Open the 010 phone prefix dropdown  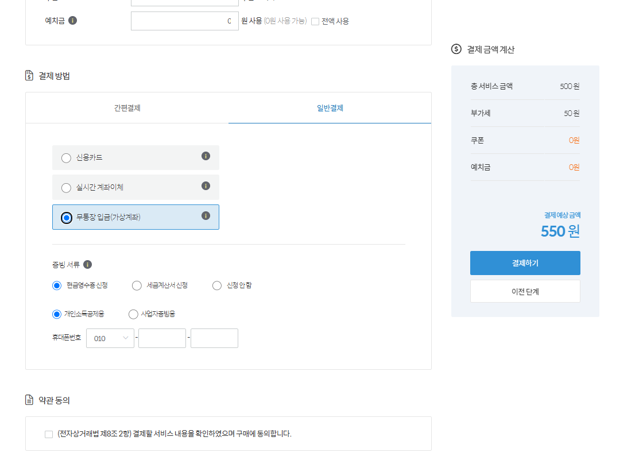pos(110,338)
